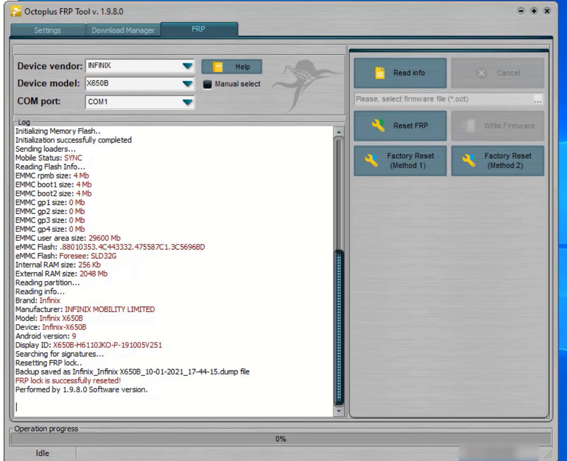The image size is (567, 461).
Task: Click the Idle status bar entry
Action: click(x=42, y=453)
